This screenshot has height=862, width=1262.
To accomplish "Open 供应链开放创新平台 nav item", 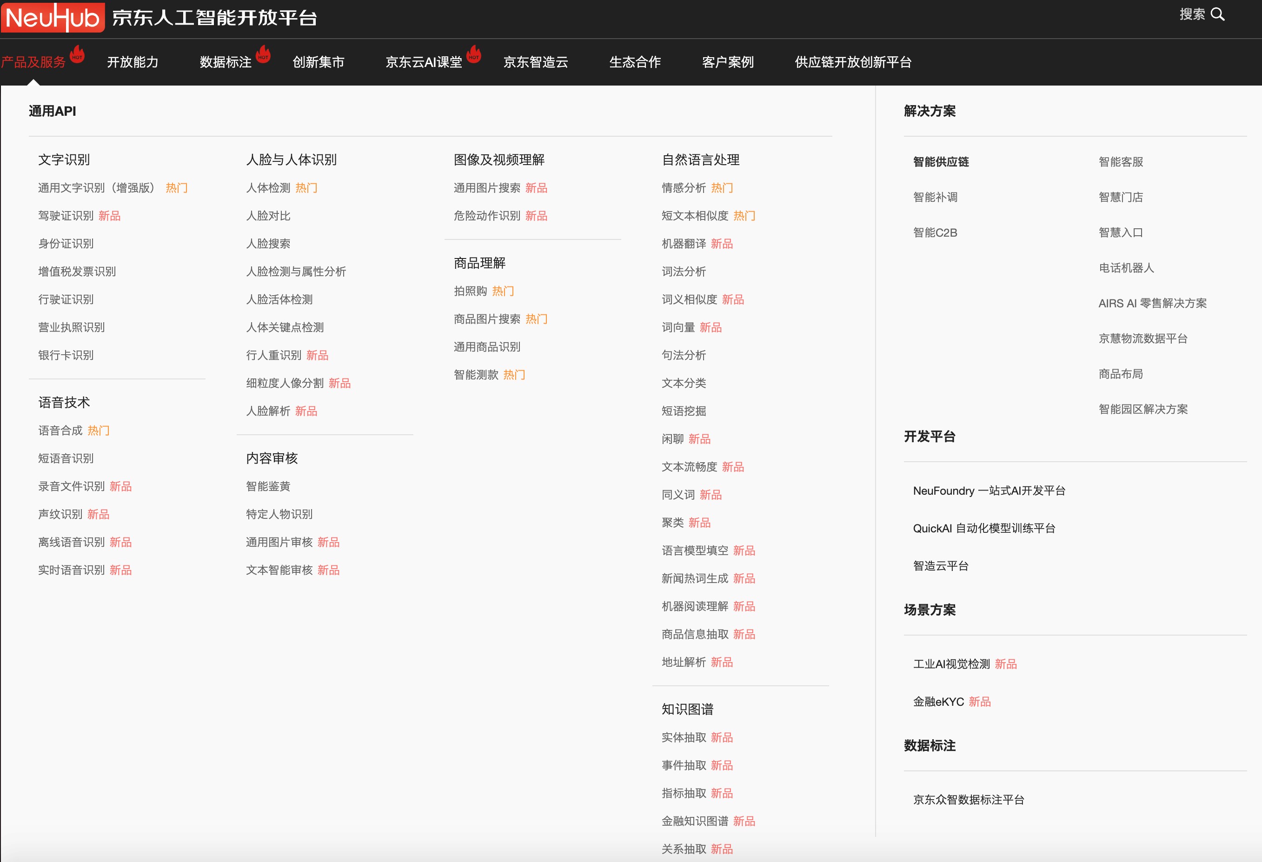I will 853,62.
